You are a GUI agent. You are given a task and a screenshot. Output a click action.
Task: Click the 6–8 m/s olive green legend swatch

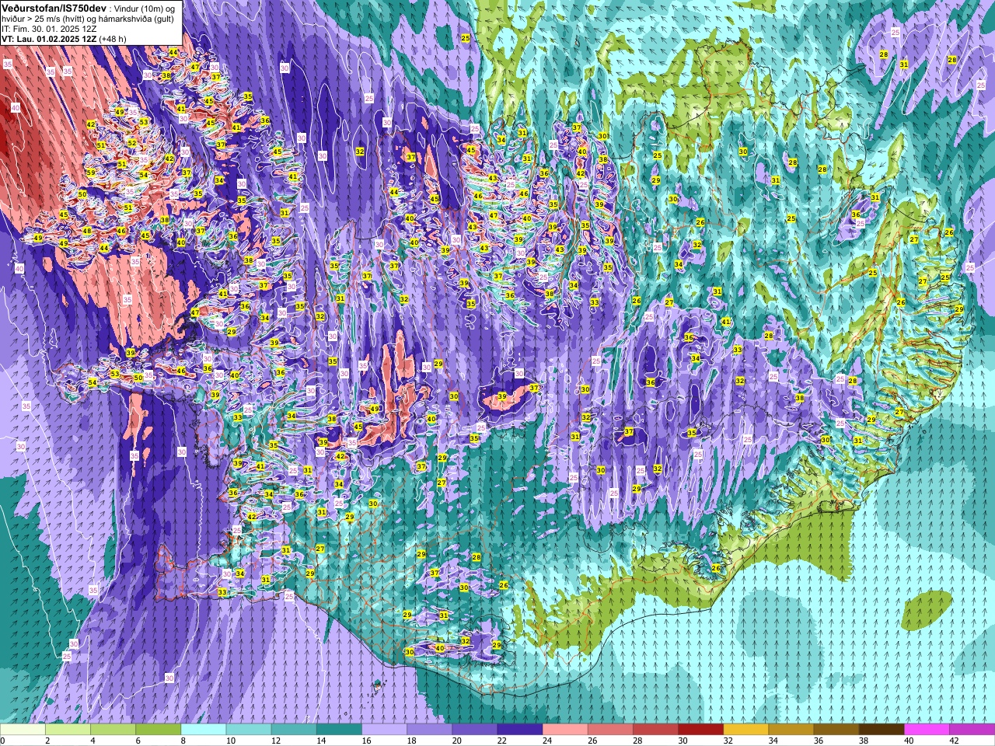point(159,730)
